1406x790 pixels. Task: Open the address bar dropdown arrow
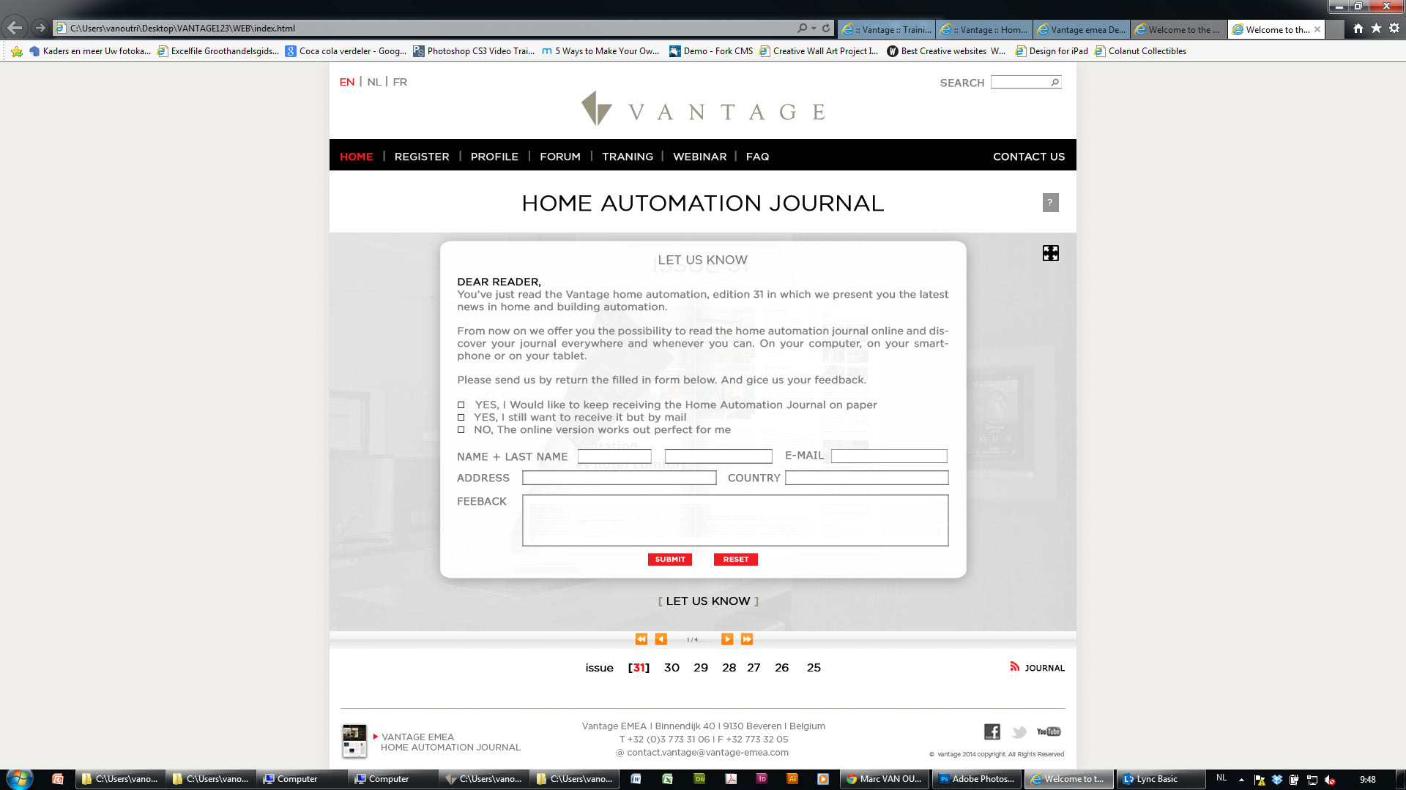click(814, 29)
